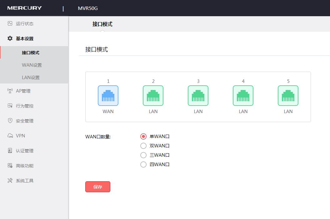The image size is (330, 219).
Task: Open VPN settings using the VPN icon
Action: coord(10,136)
